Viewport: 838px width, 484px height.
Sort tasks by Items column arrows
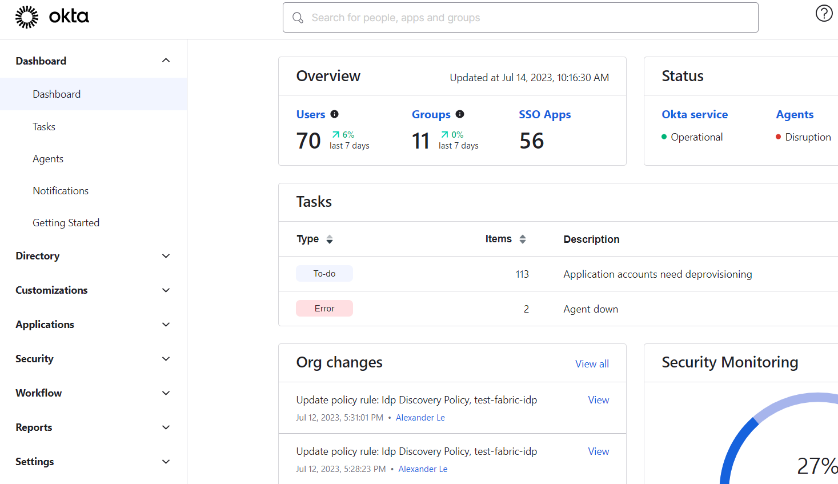(x=522, y=239)
